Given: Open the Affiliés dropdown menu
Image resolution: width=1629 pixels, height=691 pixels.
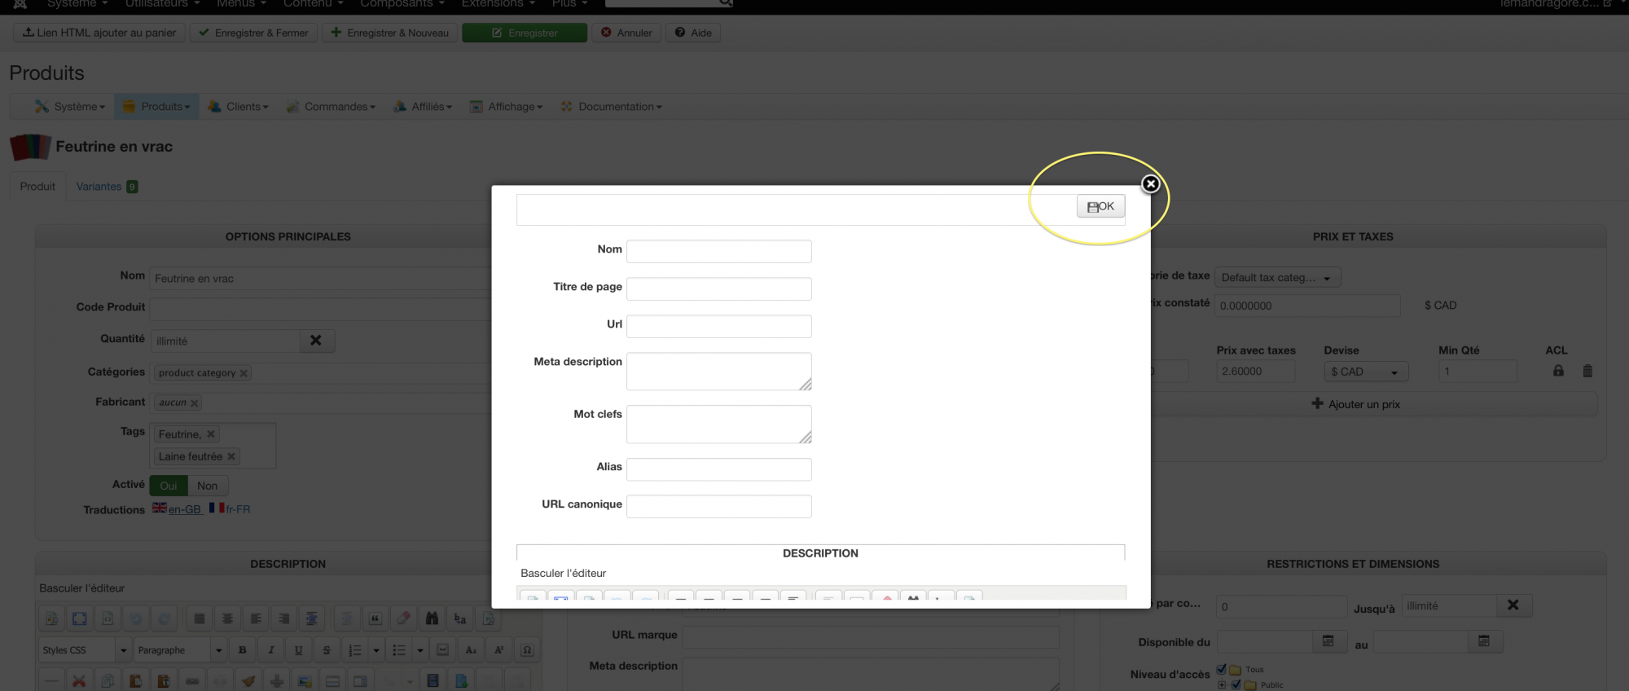Looking at the screenshot, I should pyautogui.click(x=422, y=107).
